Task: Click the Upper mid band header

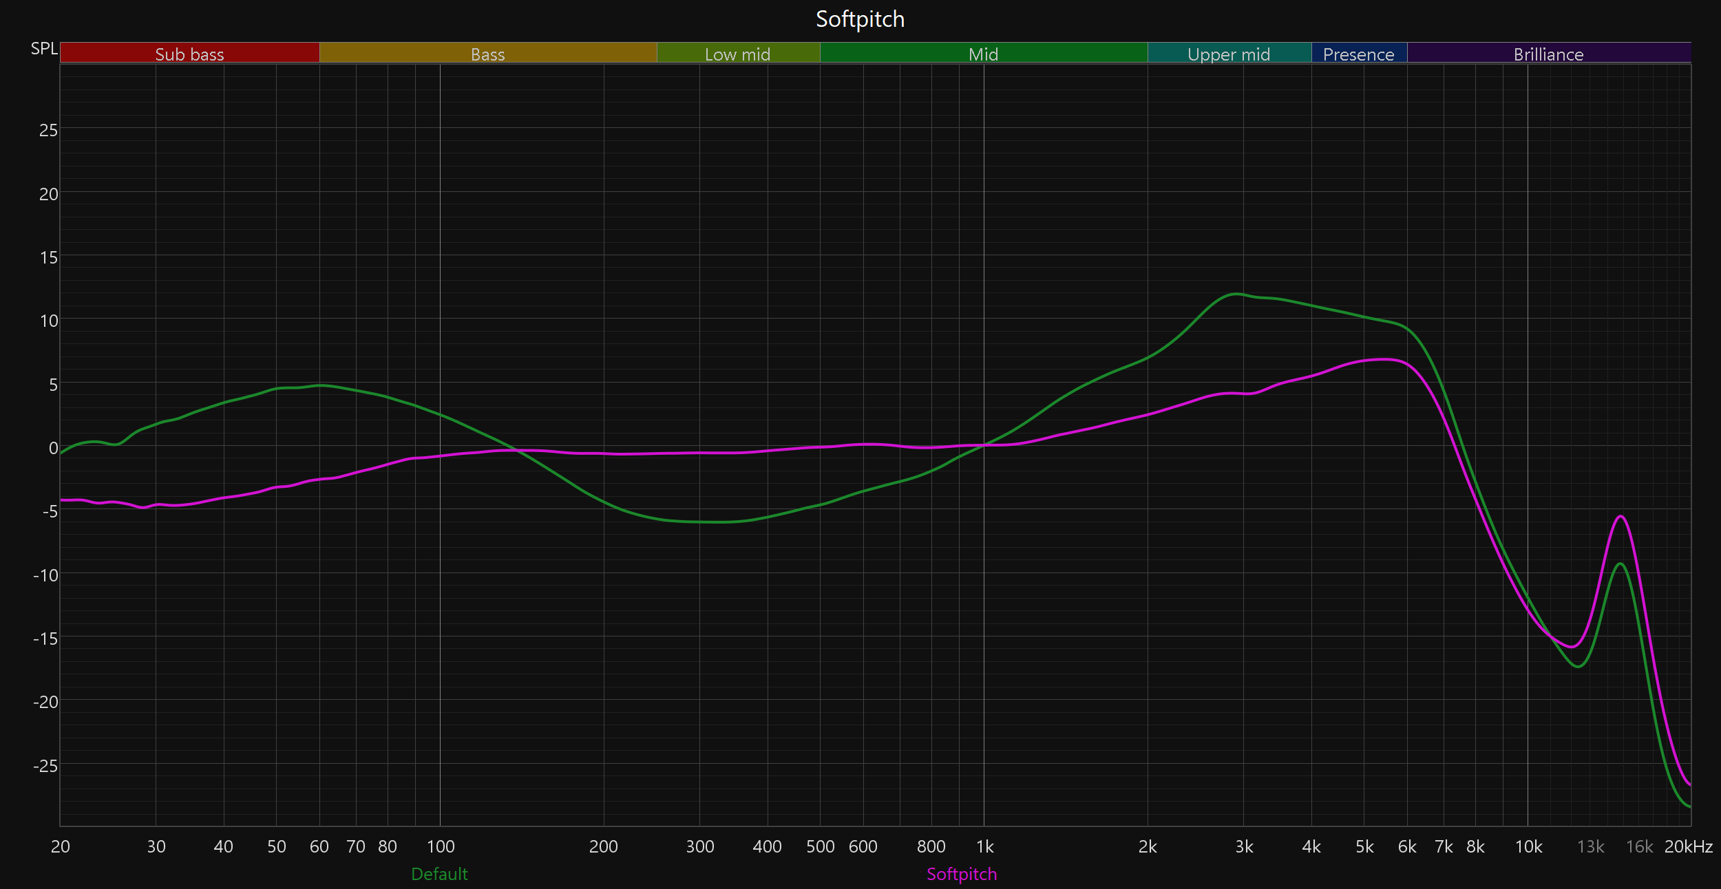Action: click(x=1229, y=54)
